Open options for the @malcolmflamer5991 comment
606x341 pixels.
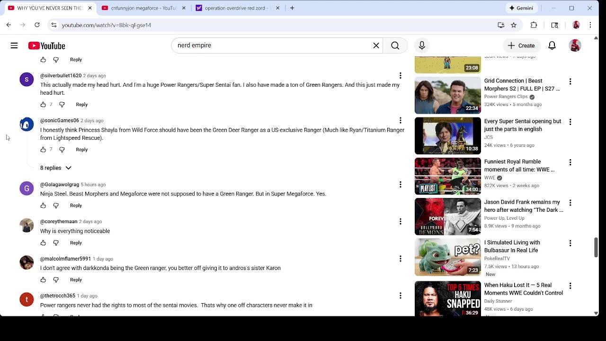click(x=401, y=259)
